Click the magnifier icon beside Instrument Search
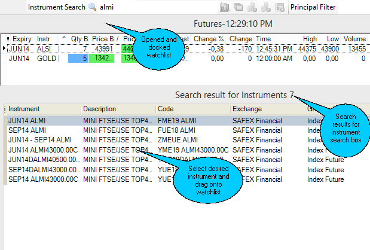This screenshot has height=250, width=370. (92, 7)
